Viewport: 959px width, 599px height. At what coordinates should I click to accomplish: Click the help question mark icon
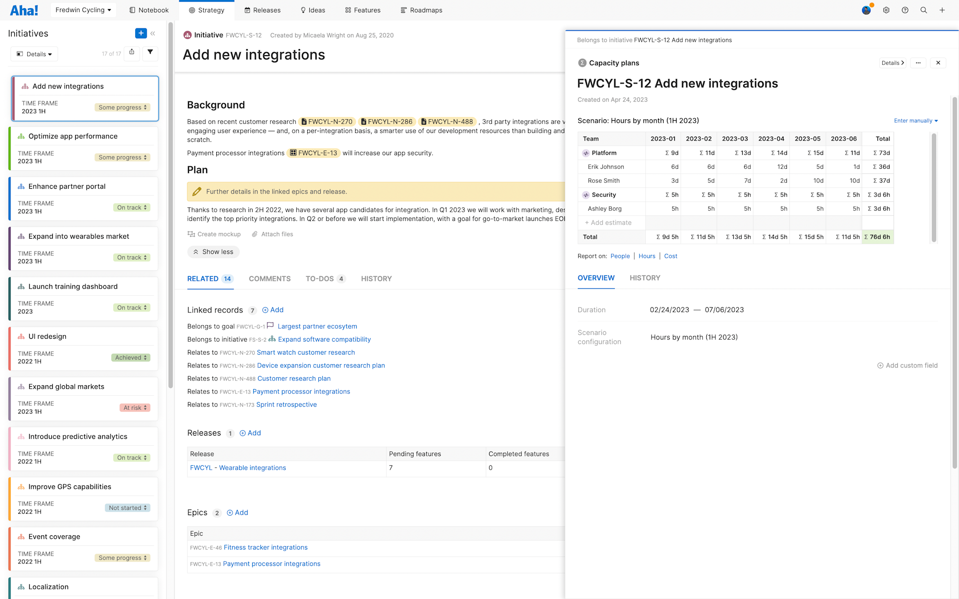[x=905, y=10]
